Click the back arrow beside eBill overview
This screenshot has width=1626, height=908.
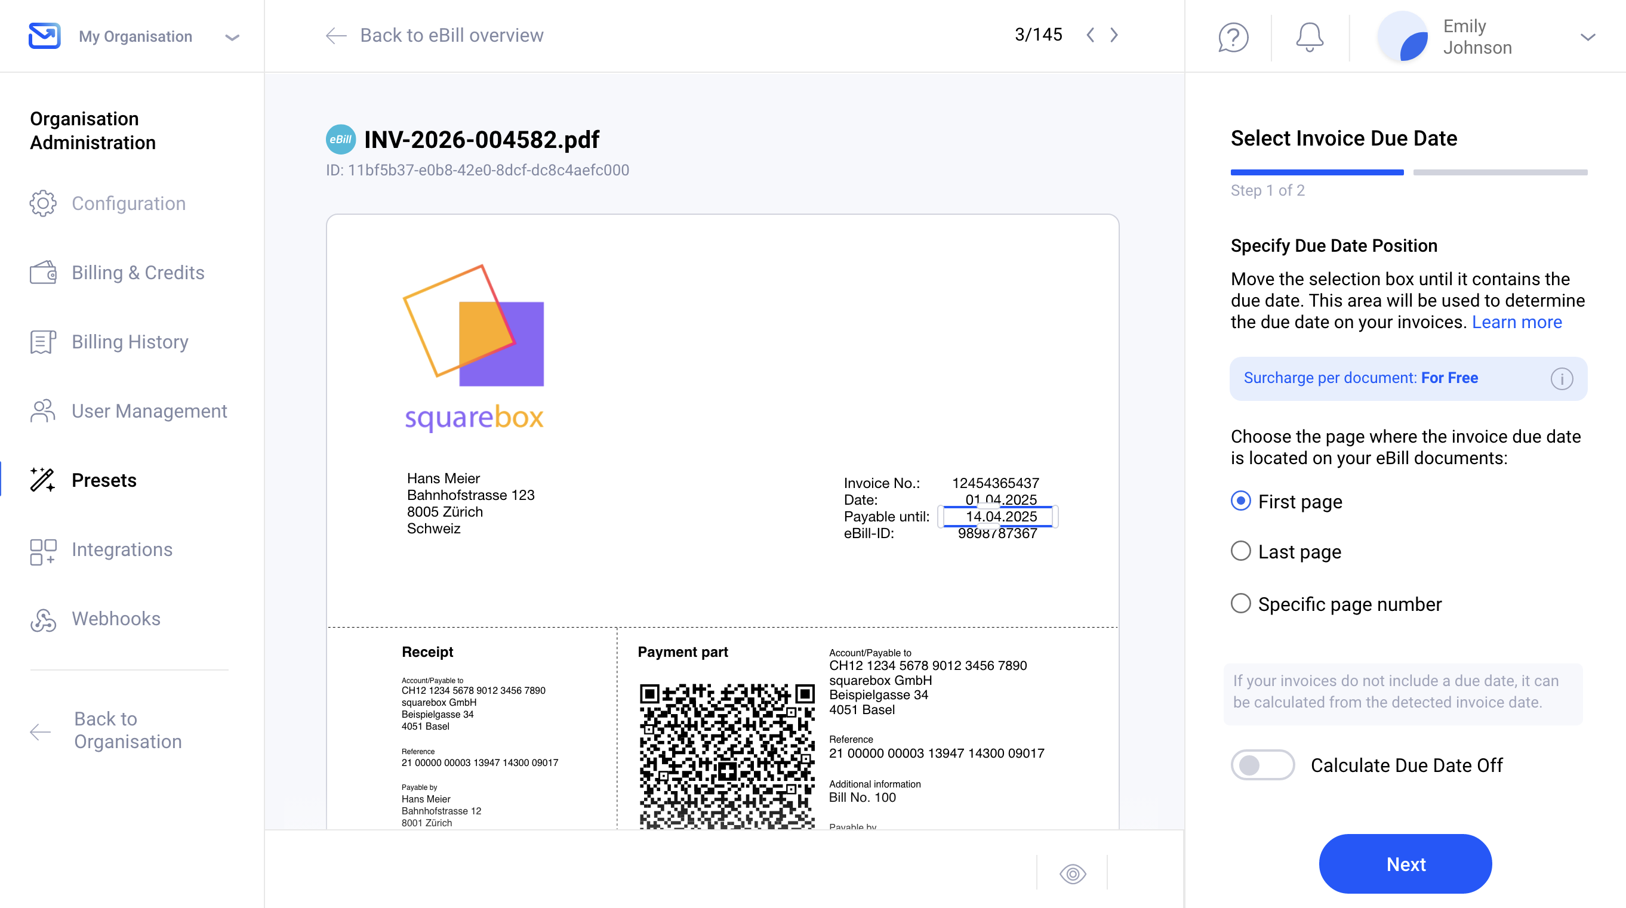336,35
